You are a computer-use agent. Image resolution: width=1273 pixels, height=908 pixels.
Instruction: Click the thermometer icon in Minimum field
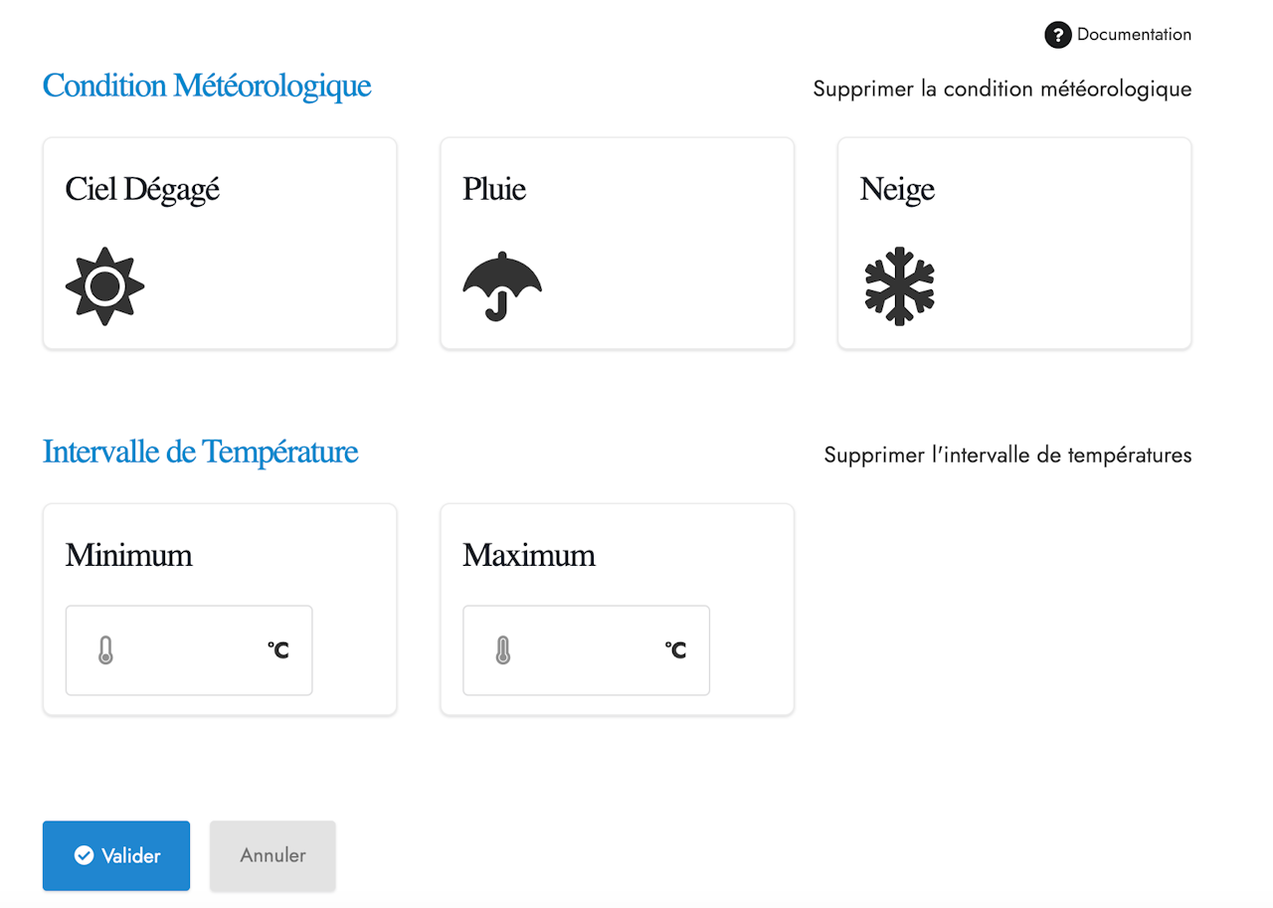point(106,650)
